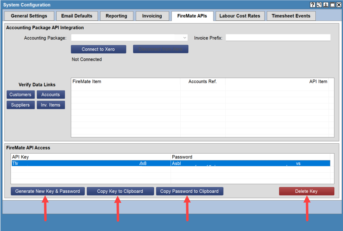Delete the selected API key
The width and height of the screenshot is (343, 231).
pos(306,191)
